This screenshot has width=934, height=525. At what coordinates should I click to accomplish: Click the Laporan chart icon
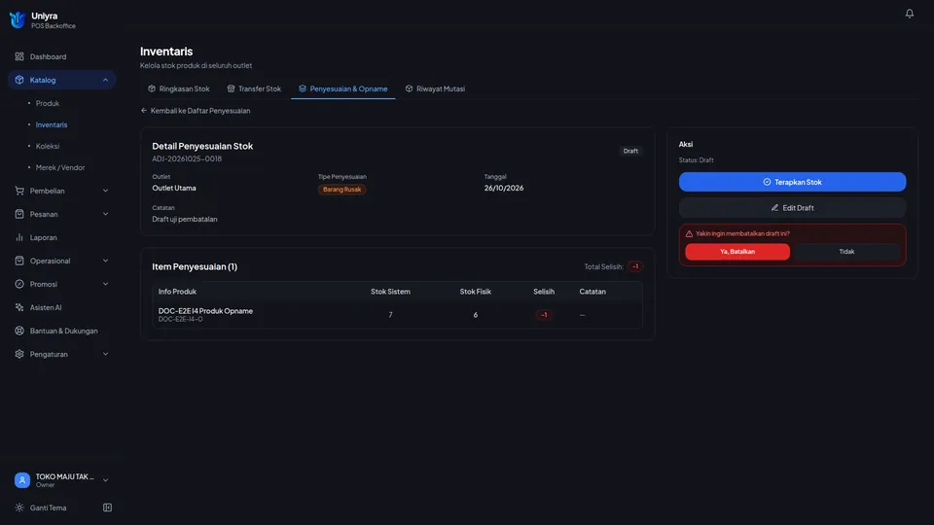19,237
